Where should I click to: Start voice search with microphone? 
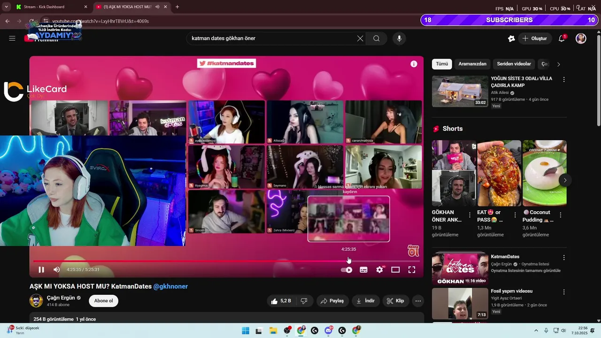tap(399, 38)
